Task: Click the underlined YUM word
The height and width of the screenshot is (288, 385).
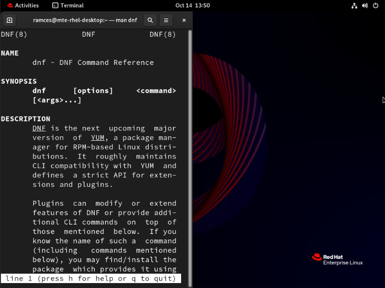Action: (98, 138)
